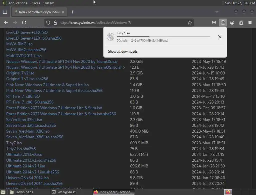Open Ultimate.2013.v2.iso link
The height and width of the screenshot is (195, 256).
point(24,155)
